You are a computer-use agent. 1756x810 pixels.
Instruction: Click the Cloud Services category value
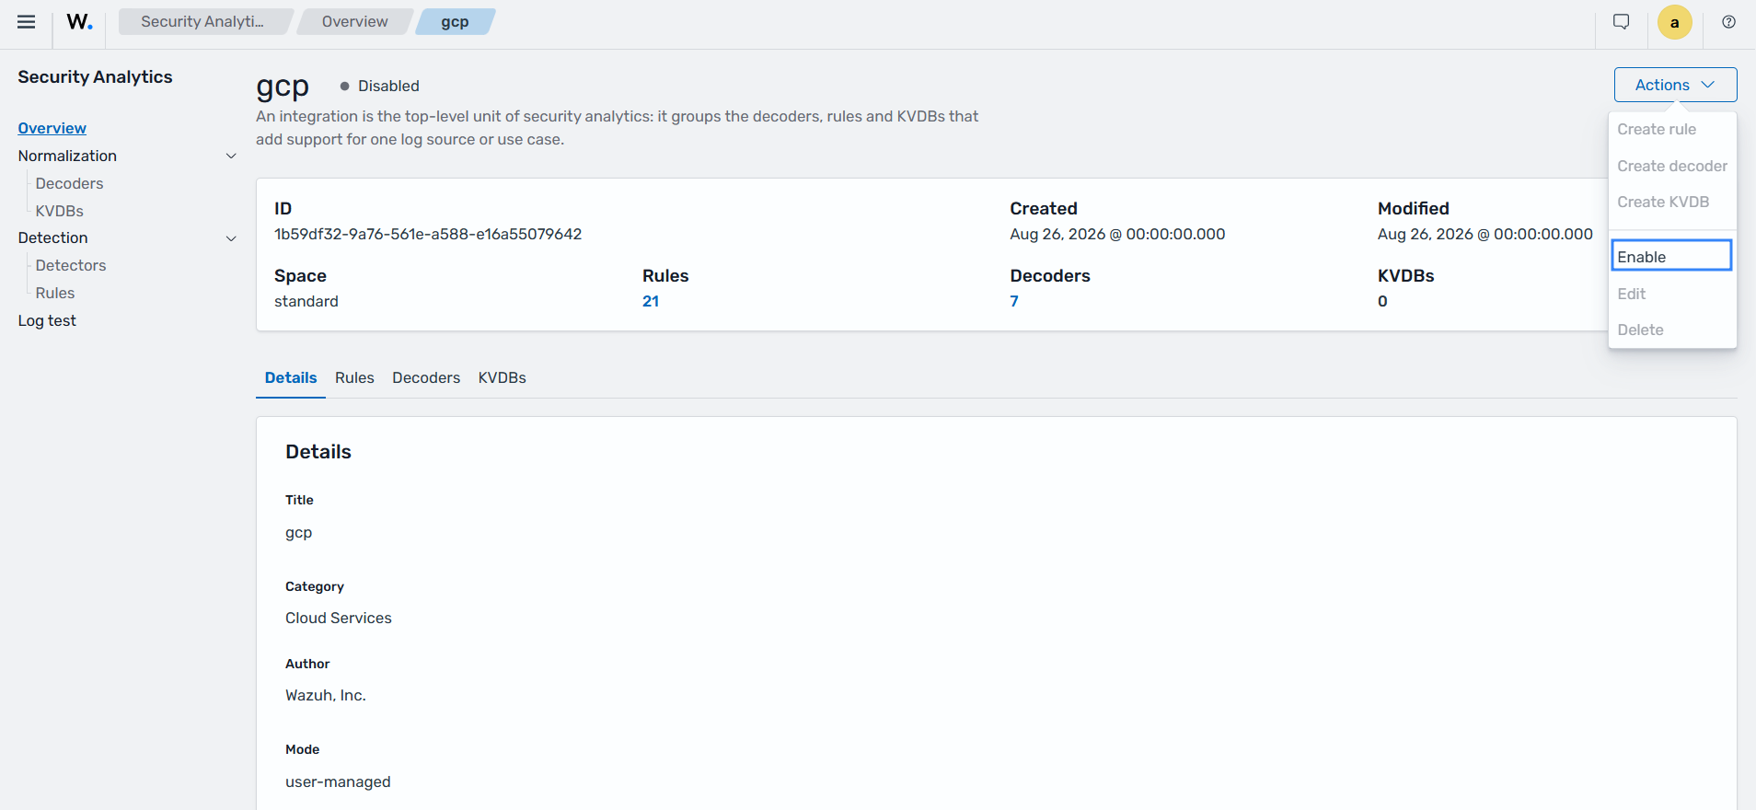point(339,619)
